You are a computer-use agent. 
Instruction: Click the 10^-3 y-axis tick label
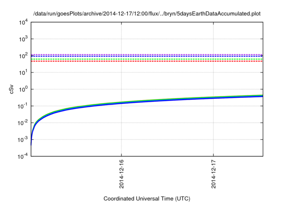pos(23,140)
